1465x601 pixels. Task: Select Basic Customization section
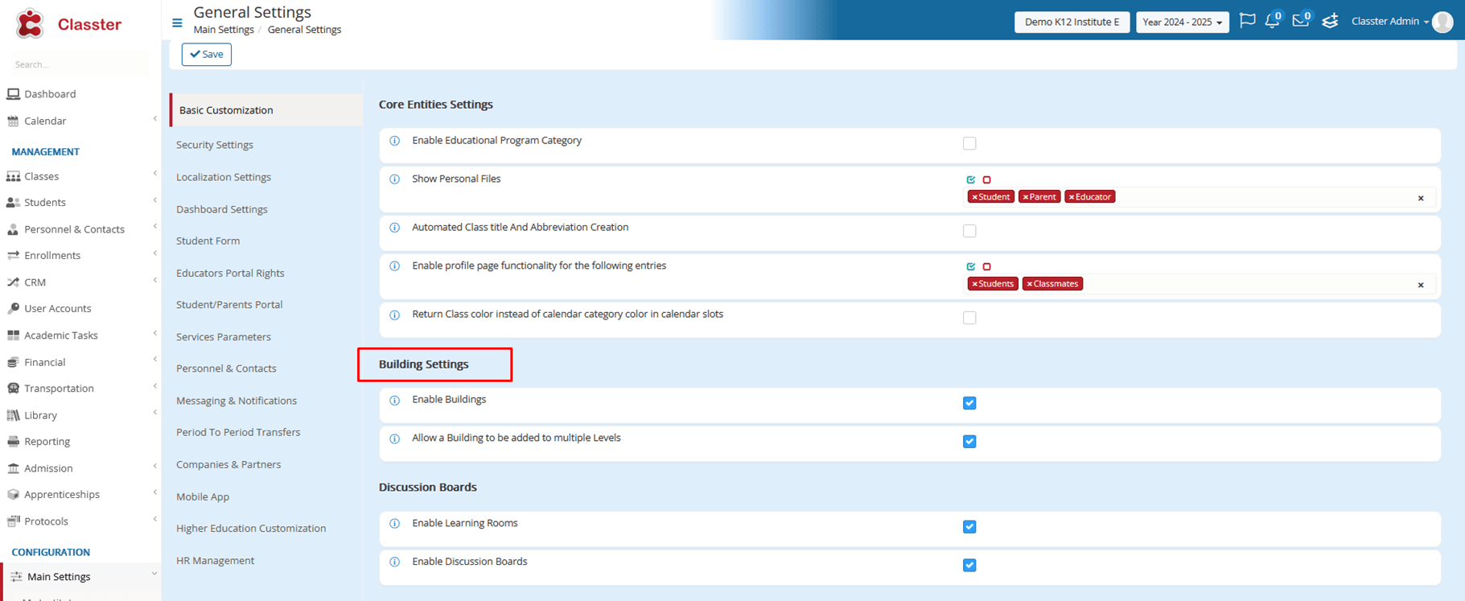tap(266, 110)
